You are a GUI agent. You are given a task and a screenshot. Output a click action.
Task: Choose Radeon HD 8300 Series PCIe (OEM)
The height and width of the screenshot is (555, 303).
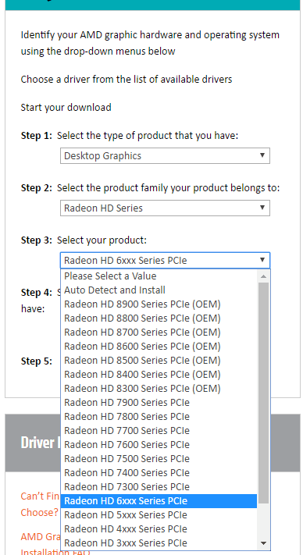click(x=159, y=388)
